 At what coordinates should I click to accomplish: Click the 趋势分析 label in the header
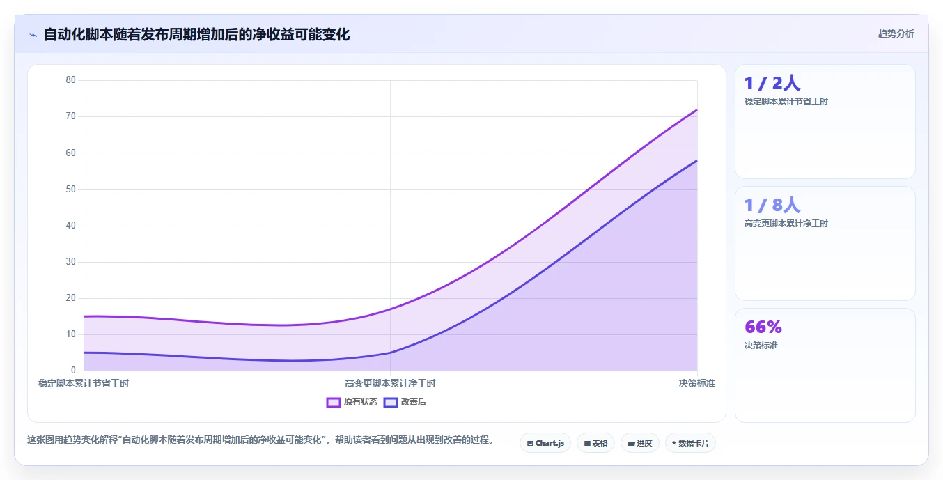pyautogui.click(x=896, y=33)
